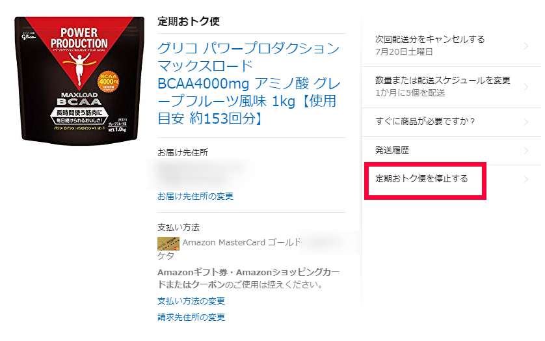545x341 pixels.
Task: Click chevron arrow beside 数量または配送スケジュールを変更
Action: point(526,87)
